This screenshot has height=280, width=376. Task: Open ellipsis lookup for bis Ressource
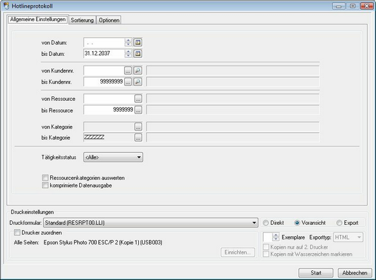coord(138,110)
